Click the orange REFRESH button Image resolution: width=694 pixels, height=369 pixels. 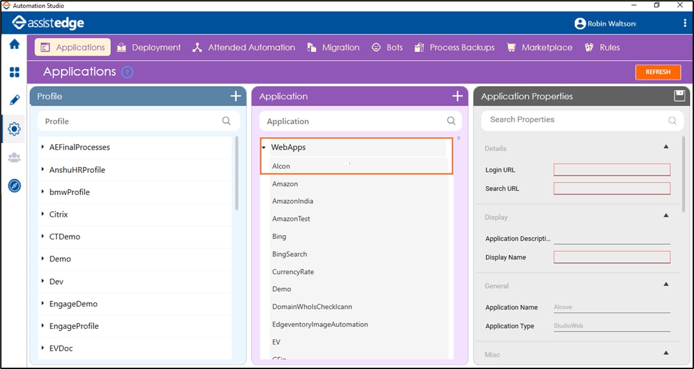[x=658, y=72]
